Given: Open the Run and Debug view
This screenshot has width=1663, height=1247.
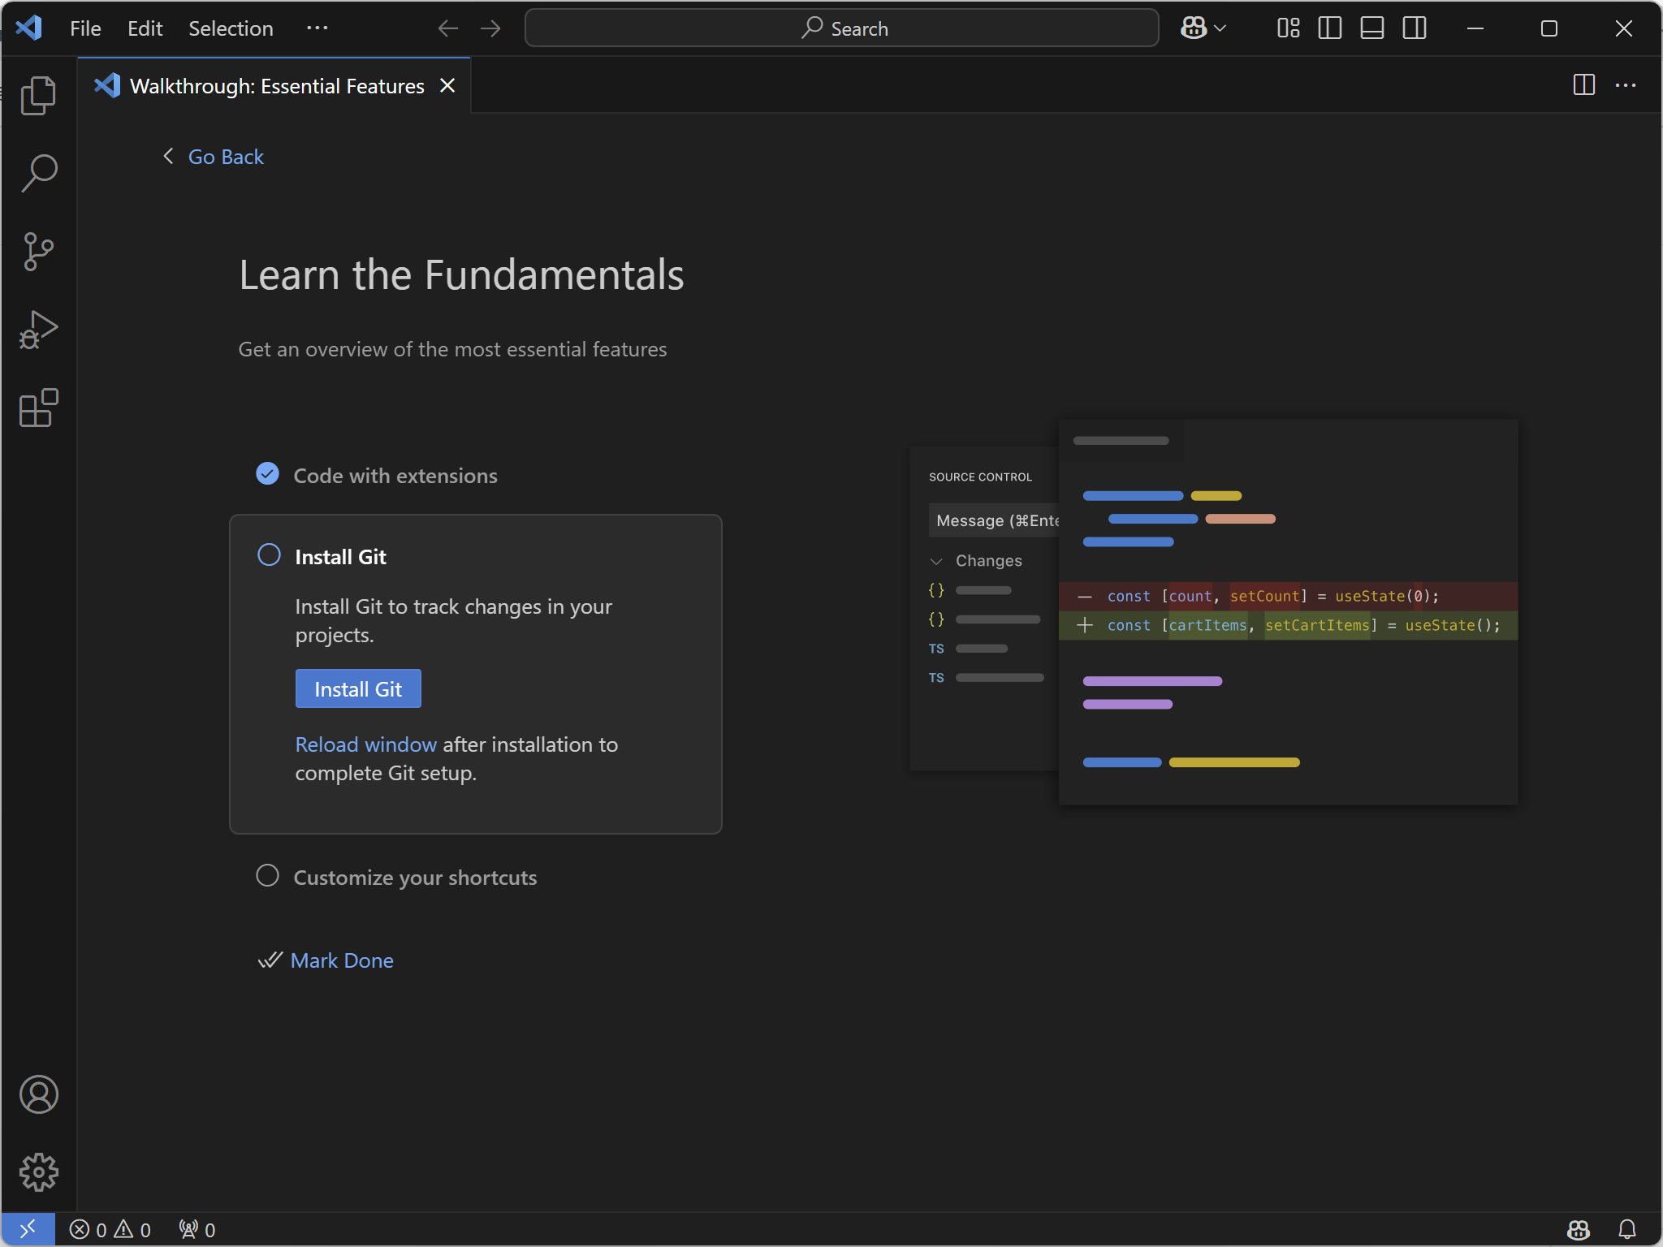Looking at the screenshot, I should click(38, 330).
